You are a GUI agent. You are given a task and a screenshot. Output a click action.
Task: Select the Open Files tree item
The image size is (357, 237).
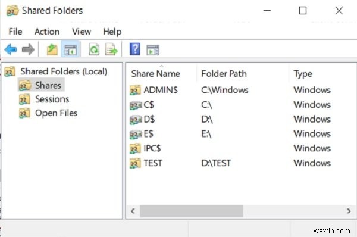point(57,113)
